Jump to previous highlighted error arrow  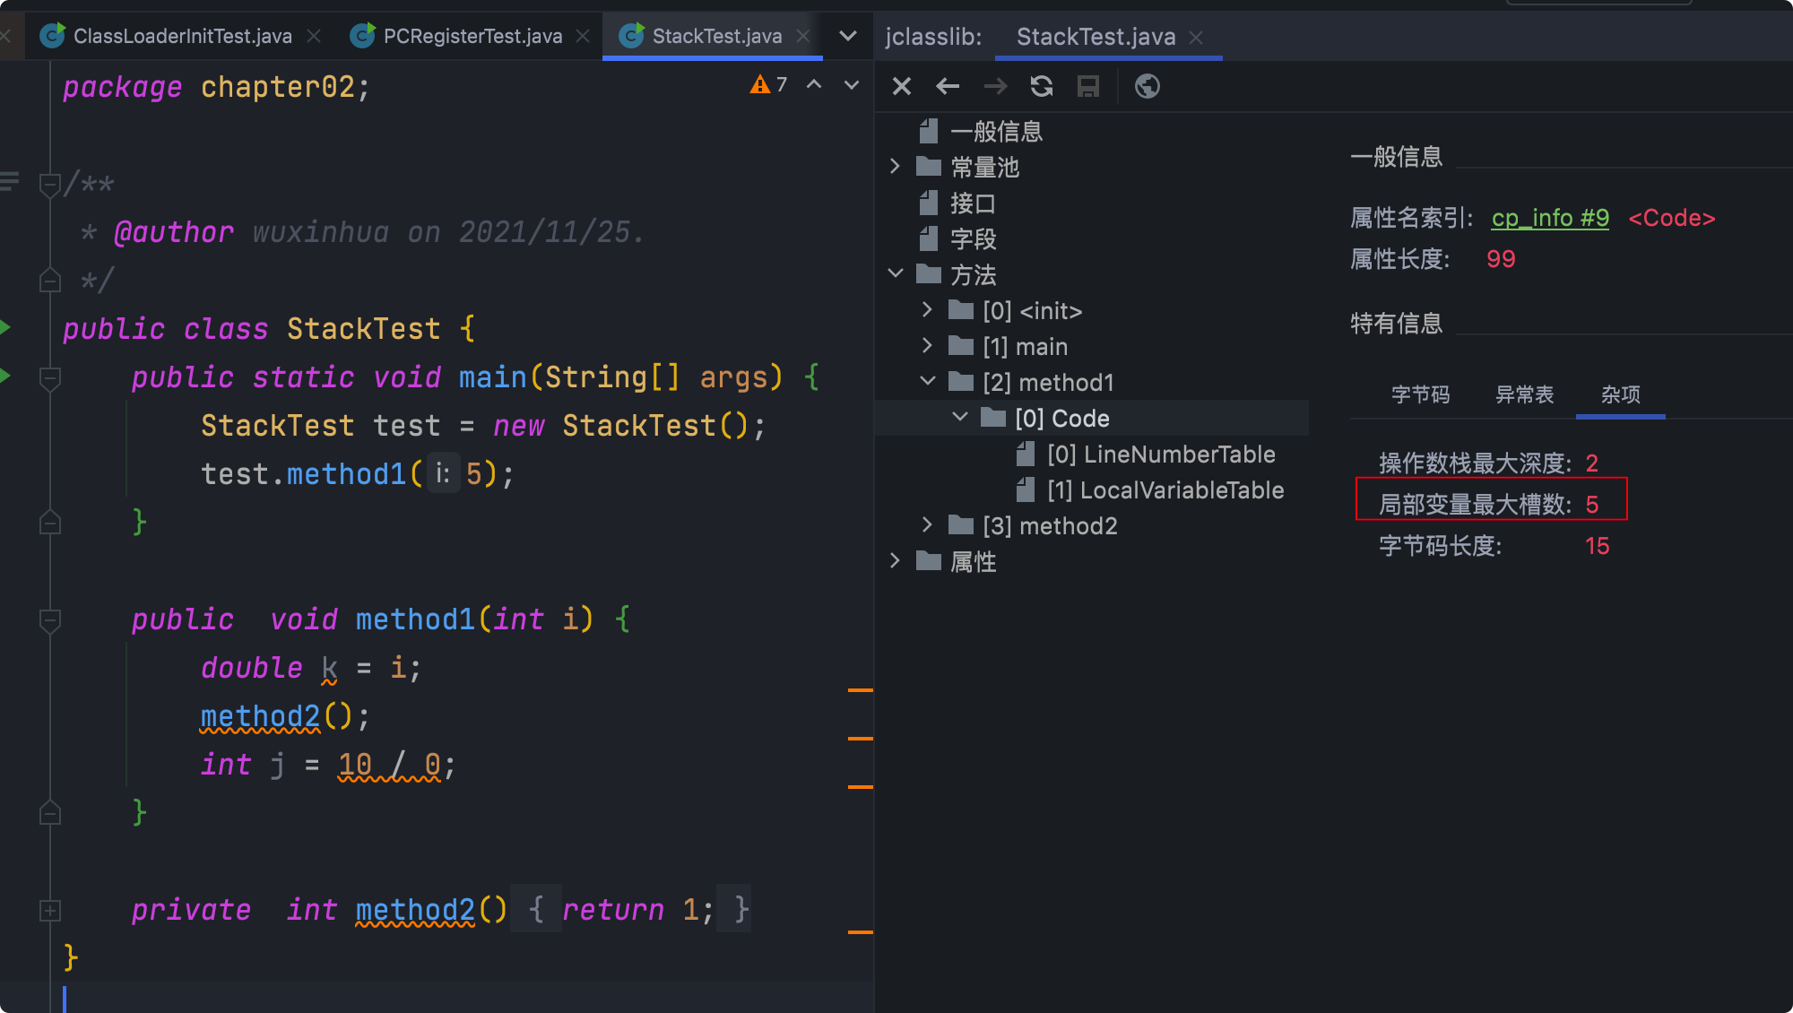(814, 84)
